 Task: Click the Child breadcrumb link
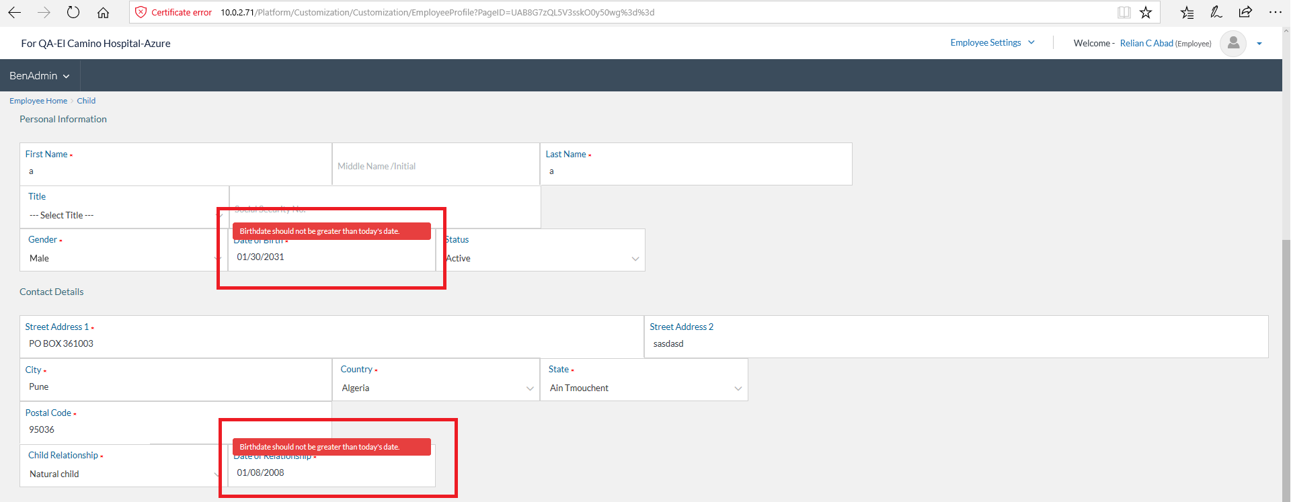click(86, 101)
